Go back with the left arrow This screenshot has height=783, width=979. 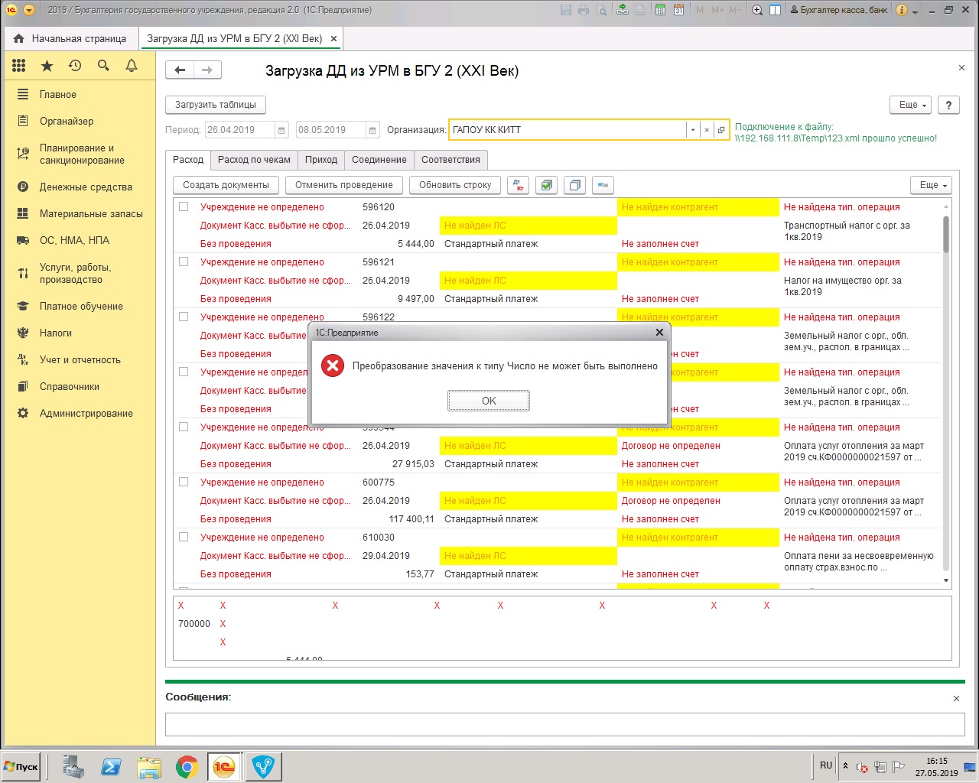(180, 70)
